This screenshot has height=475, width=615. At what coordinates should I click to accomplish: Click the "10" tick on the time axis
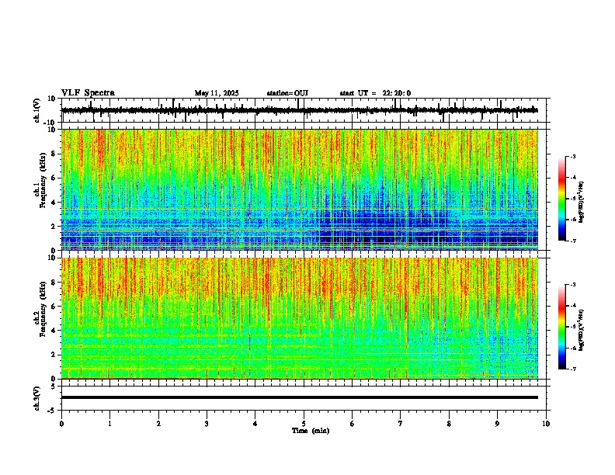point(546,424)
